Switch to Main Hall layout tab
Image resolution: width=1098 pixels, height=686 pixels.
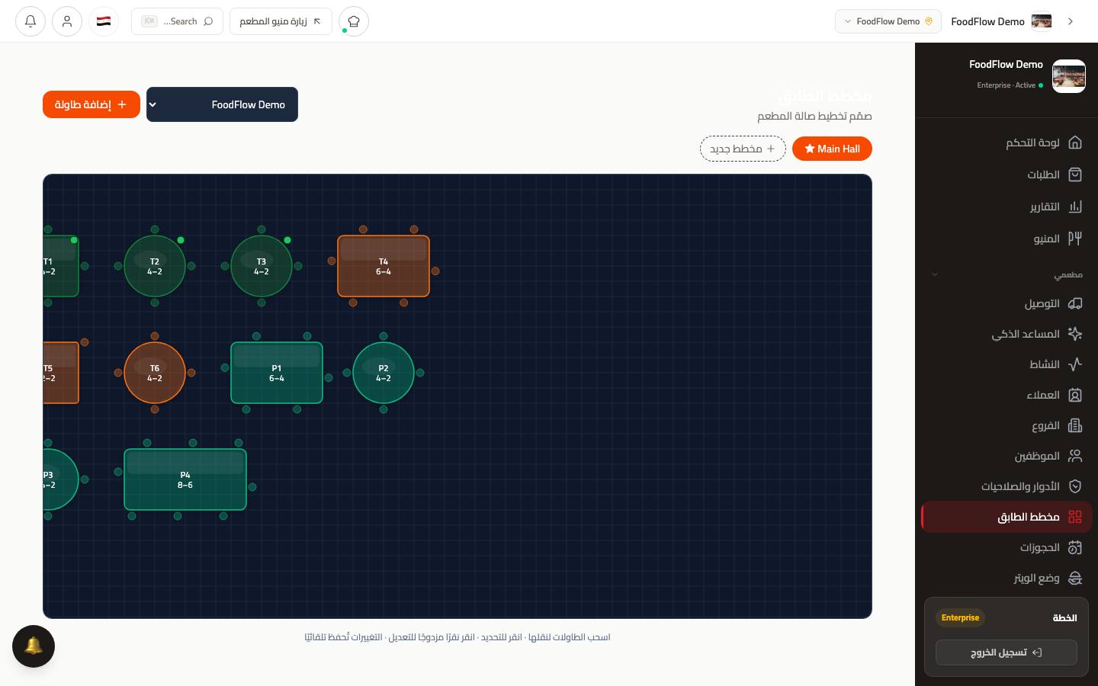(832, 149)
